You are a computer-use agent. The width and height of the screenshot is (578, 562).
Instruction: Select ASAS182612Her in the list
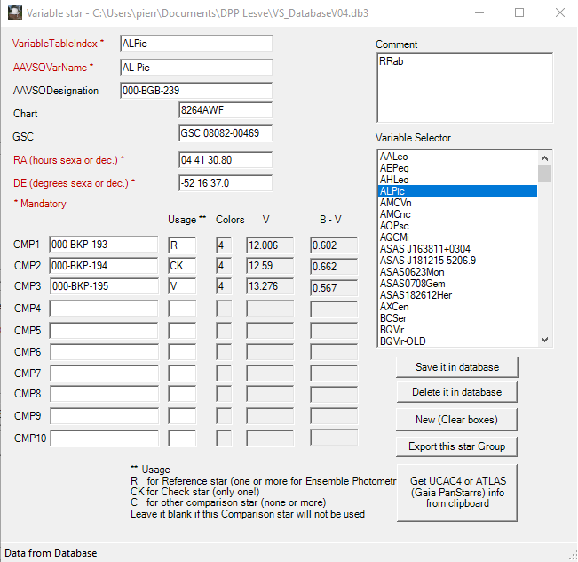(458, 295)
